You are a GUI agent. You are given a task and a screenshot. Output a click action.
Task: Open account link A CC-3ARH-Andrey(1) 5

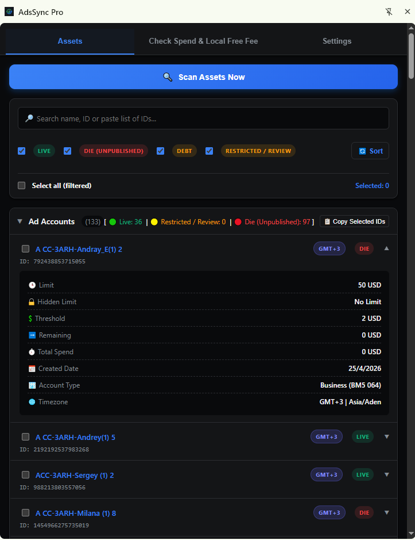[75, 438]
